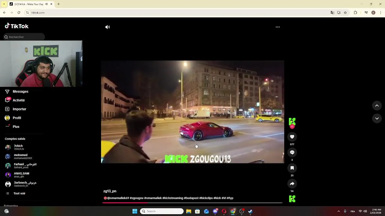The image size is (385, 216).
Task: Open Opera from the taskbar
Action: tap(224, 211)
